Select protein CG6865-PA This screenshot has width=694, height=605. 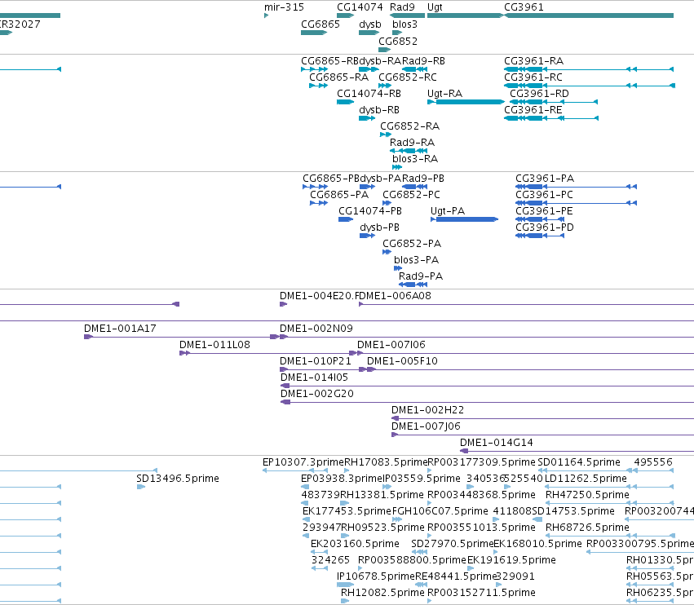pyautogui.click(x=339, y=195)
